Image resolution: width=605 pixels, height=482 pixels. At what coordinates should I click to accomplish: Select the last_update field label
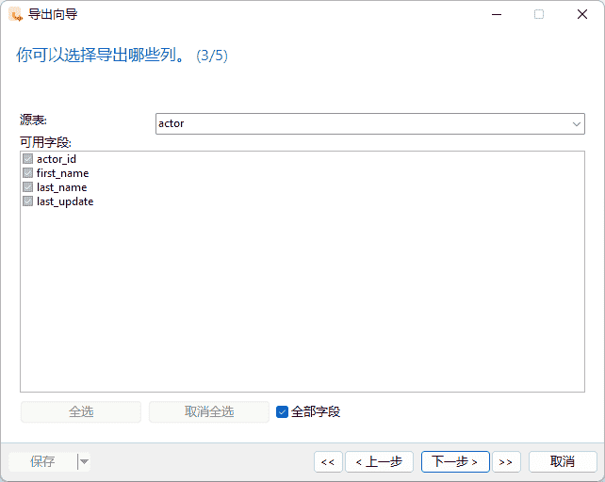(65, 201)
